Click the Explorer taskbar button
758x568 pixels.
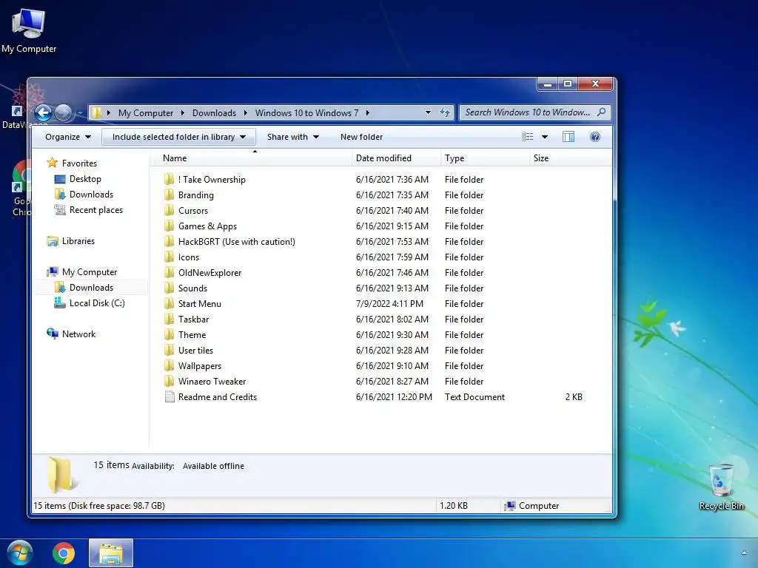[x=111, y=553]
